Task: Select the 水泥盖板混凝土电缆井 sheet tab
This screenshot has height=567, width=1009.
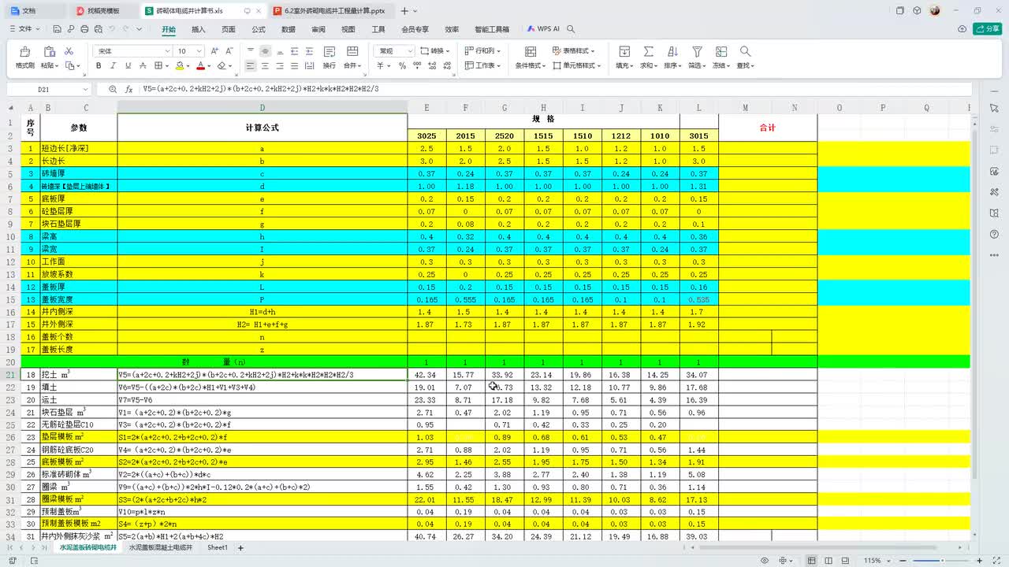Action: (161, 547)
